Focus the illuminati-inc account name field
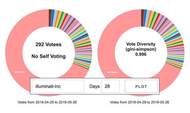 click(58, 86)
